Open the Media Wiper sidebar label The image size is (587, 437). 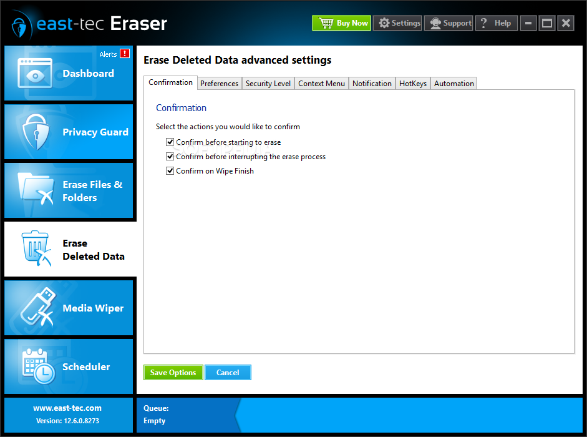(x=93, y=308)
